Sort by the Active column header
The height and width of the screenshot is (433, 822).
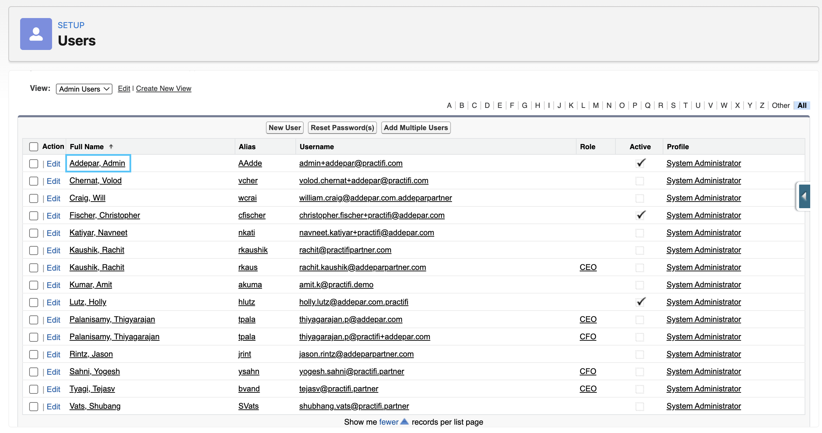(640, 147)
